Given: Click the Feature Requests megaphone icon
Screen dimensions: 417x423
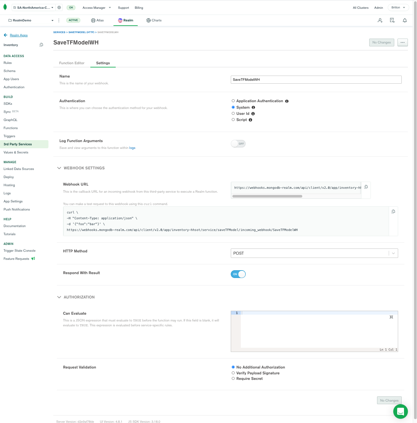Looking at the screenshot, I should 33,259.
